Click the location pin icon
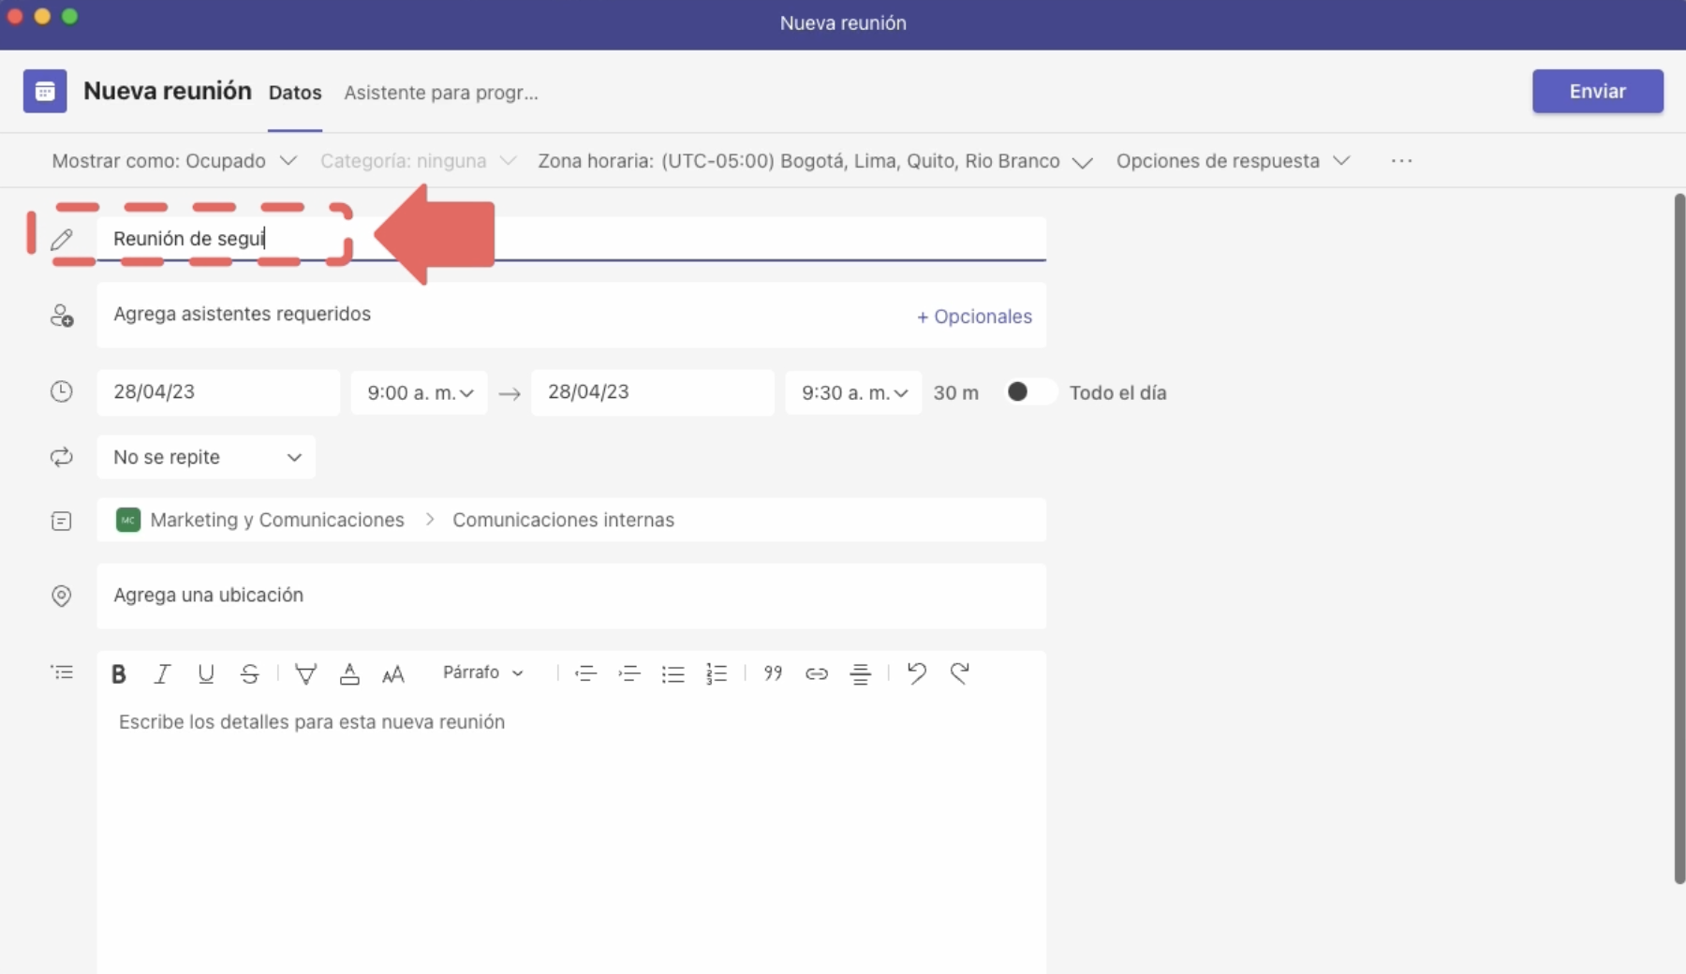This screenshot has width=1686, height=974. click(61, 596)
